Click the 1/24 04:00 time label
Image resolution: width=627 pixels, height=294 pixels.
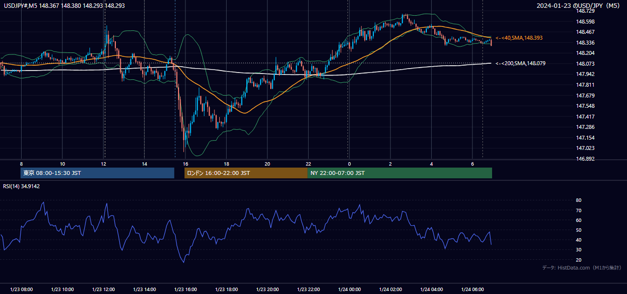point(431,290)
